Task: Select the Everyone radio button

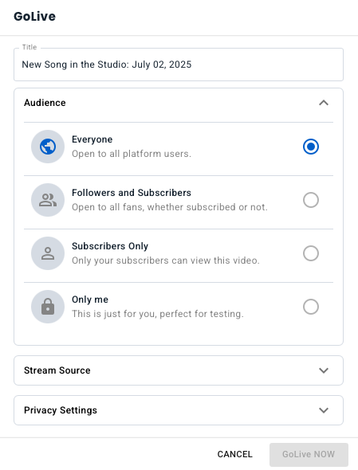Action: [x=311, y=147]
